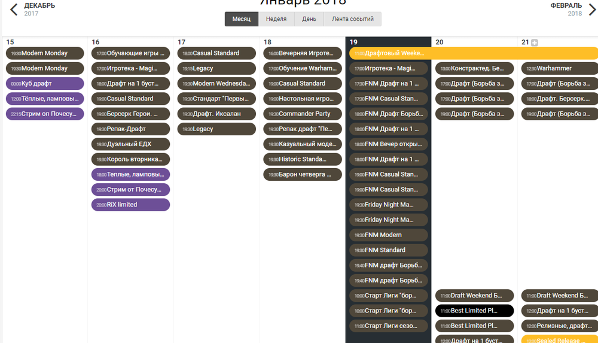This screenshot has width=598, height=343.
Task: Open the RiX limited event
Action: pyautogui.click(x=130, y=205)
